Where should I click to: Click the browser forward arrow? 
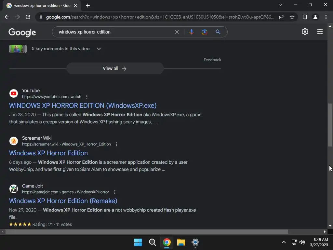[x=18, y=17]
